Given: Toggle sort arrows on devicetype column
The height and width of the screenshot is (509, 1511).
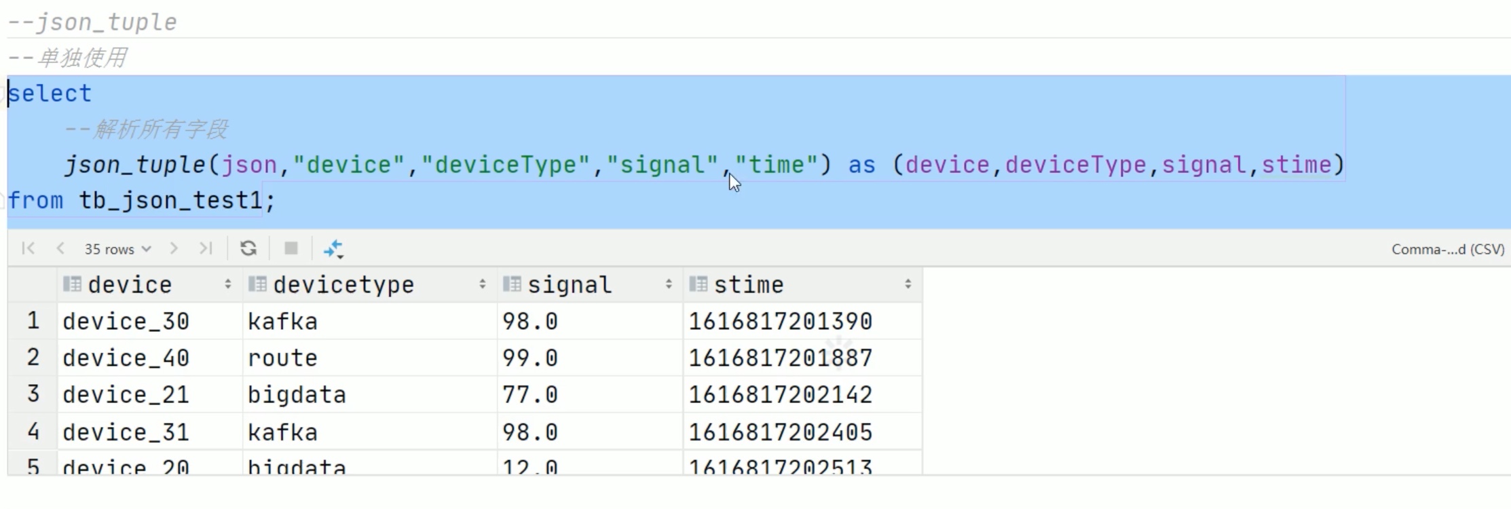Looking at the screenshot, I should pos(482,285).
